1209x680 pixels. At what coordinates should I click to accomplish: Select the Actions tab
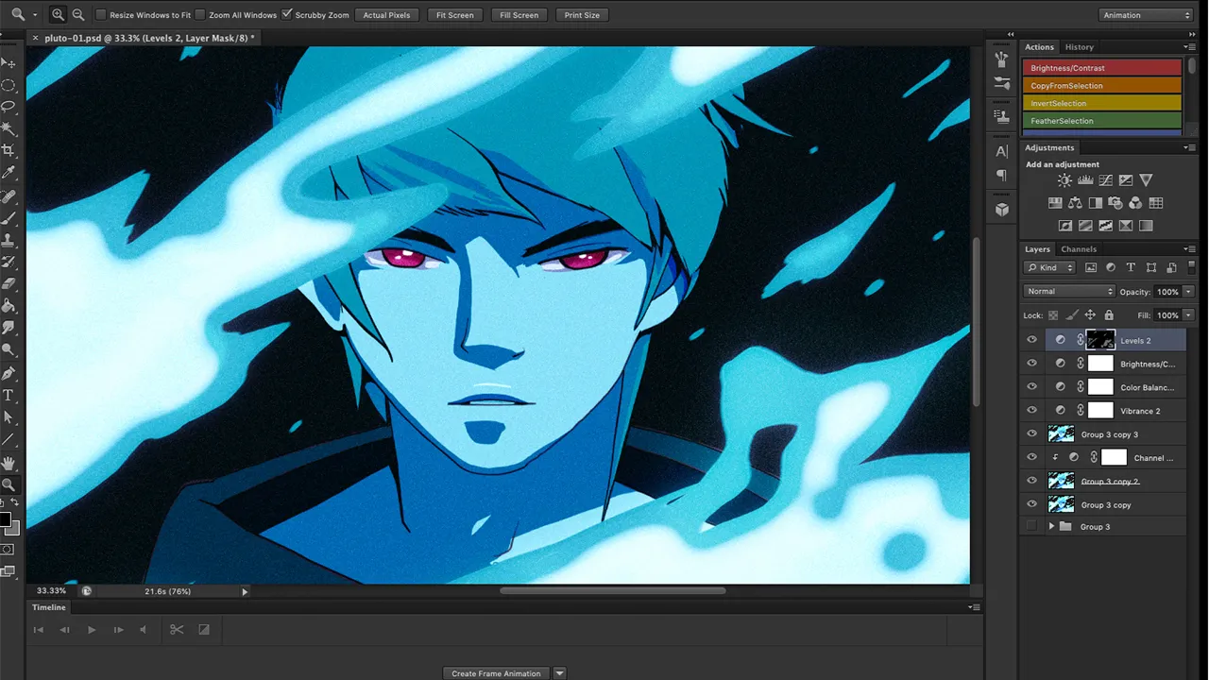coord(1039,47)
